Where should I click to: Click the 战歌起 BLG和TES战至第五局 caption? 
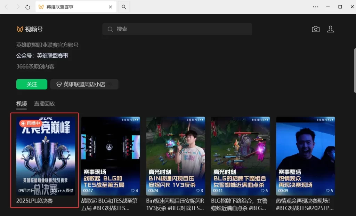[110, 205]
